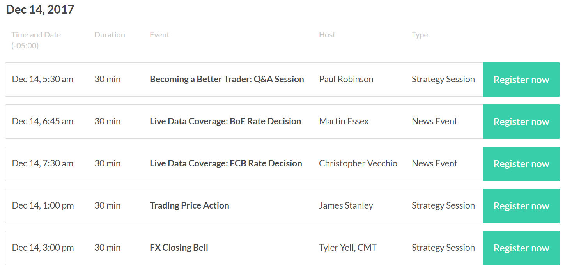Register for BoE Rate Decision coverage
This screenshot has width=565, height=269.
click(x=521, y=122)
